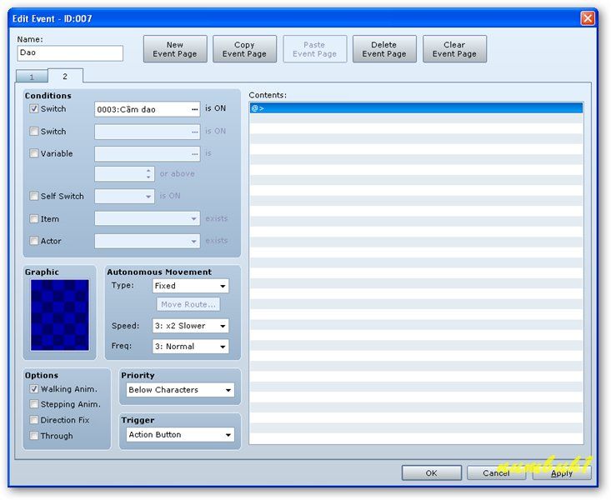Click Copy Event Page button
This screenshot has width=611, height=500.
tap(245, 49)
